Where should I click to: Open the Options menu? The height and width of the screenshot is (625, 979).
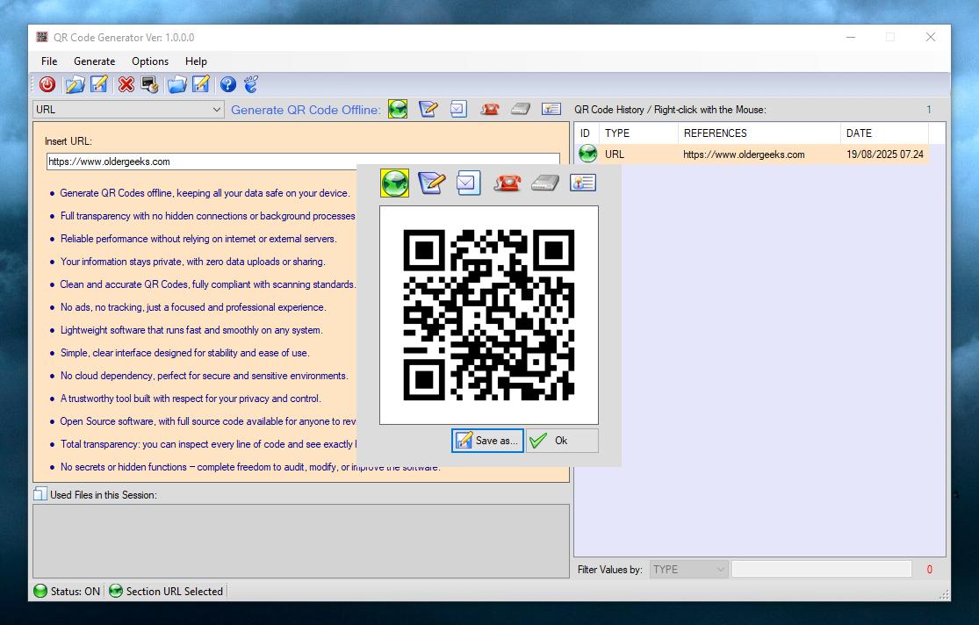(x=150, y=61)
